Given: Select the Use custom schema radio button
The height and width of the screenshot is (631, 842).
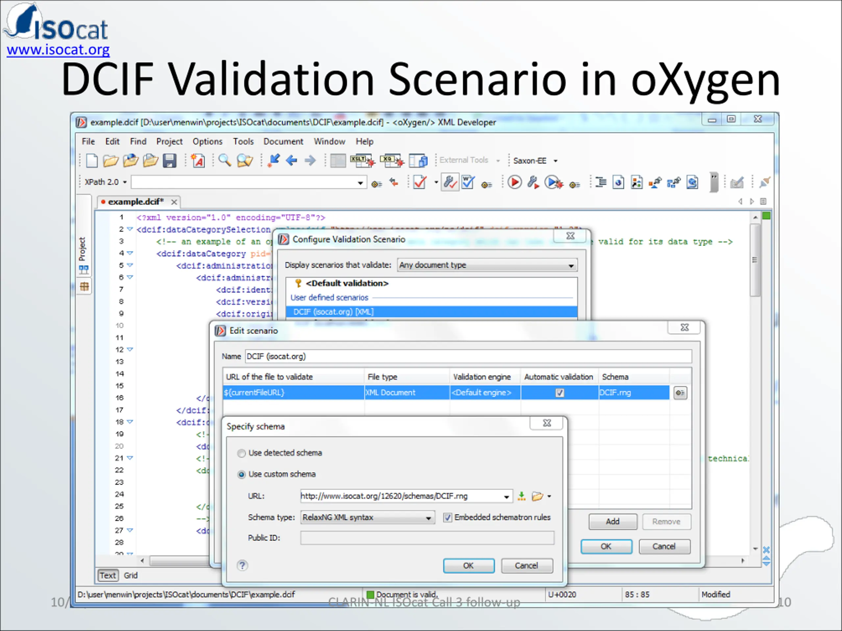Looking at the screenshot, I should 241,474.
